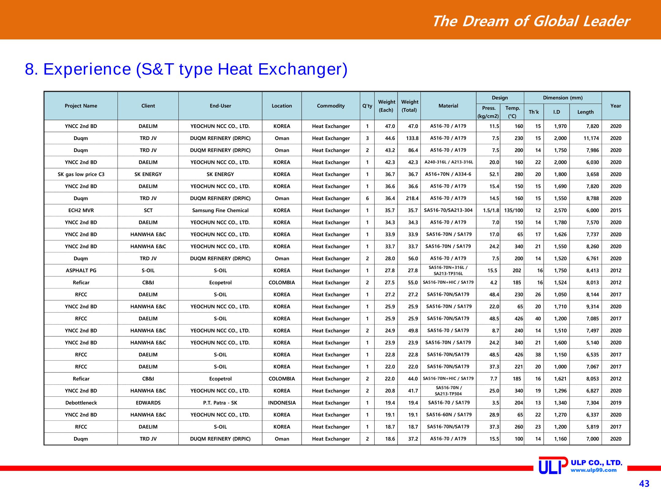Image resolution: width=661 pixels, height=495 pixels.
Task: Click the '2015' year cell
Action: point(616,211)
